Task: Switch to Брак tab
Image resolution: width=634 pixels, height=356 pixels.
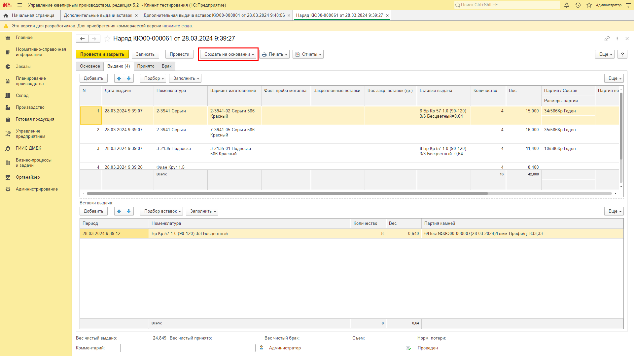Action: (x=166, y=66)
